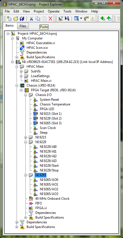Select the System Reset I/O item
The image size is (123, 238).
point(49,100)
